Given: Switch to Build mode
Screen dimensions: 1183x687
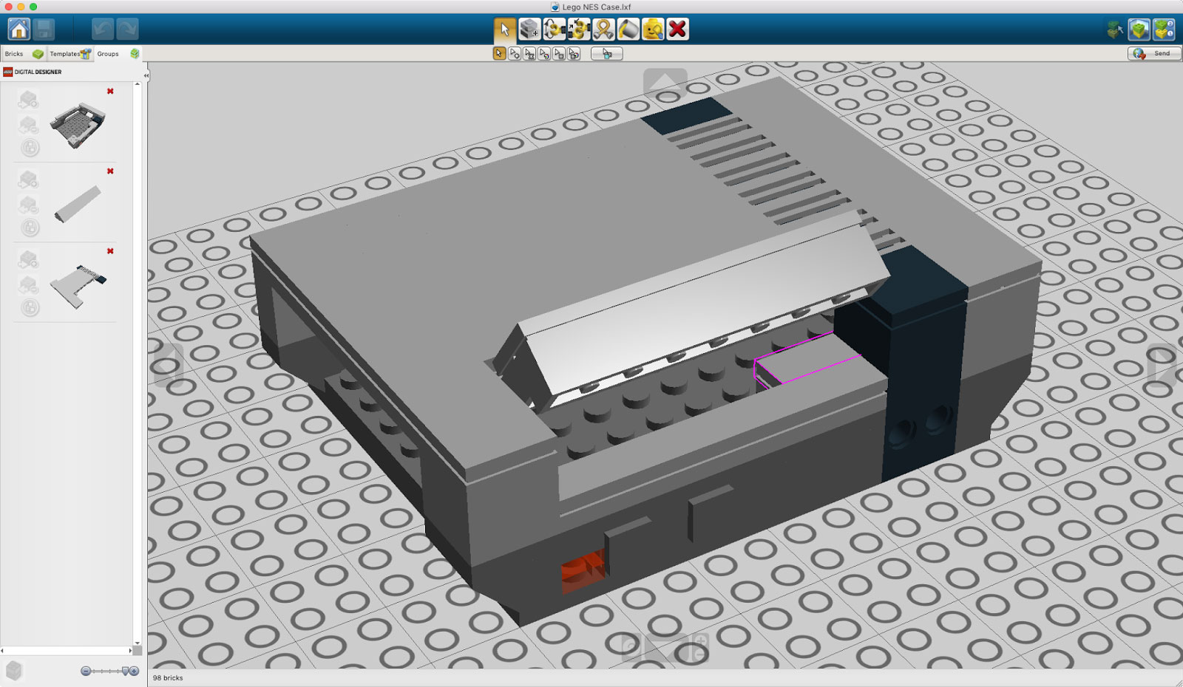Looking at the screenshot, I should (x=1115, y=30).
